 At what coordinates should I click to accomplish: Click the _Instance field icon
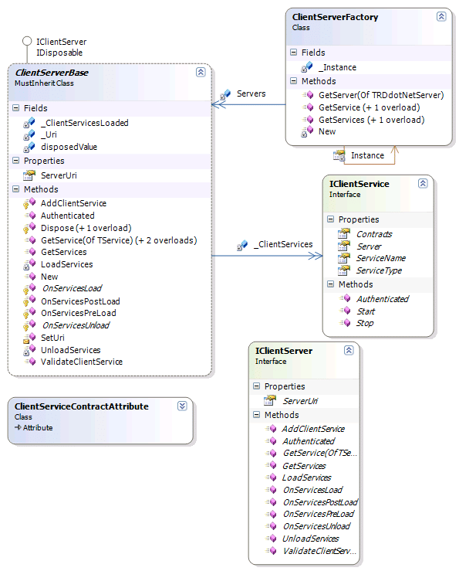306,67
